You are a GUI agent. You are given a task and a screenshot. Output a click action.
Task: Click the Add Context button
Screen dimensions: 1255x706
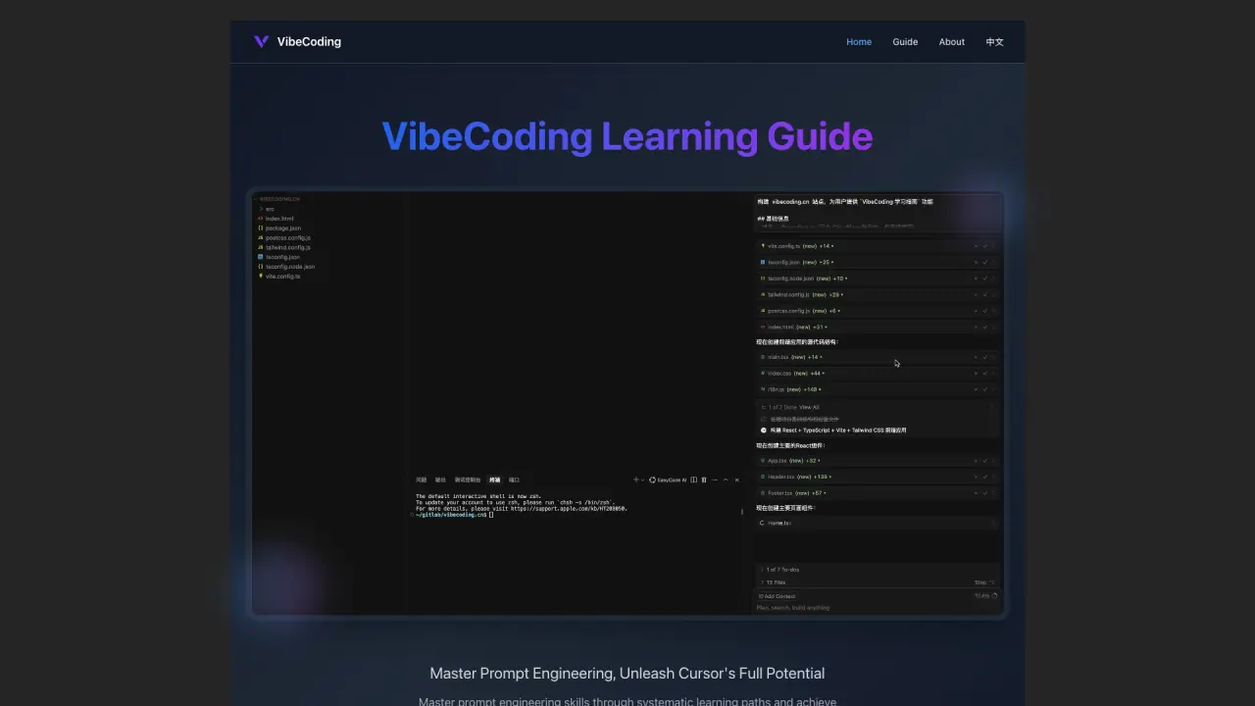[x=778, y=596]
